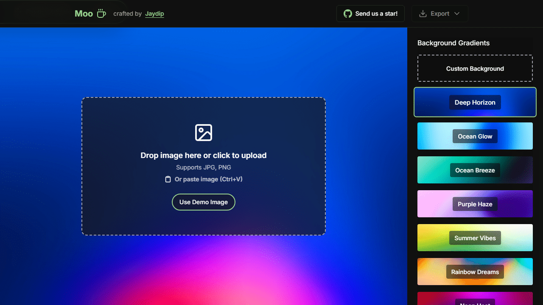
Task: Click the download icon in the Export button
Action: point(423,14)
